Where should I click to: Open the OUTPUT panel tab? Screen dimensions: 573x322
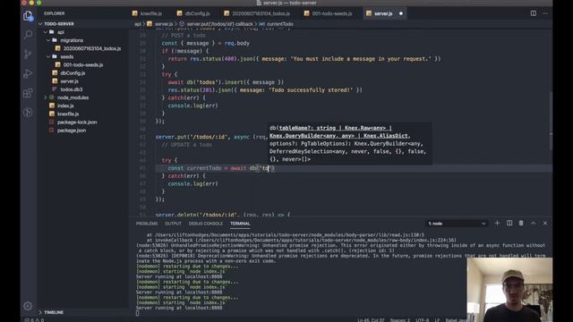[x=173, y=224]
